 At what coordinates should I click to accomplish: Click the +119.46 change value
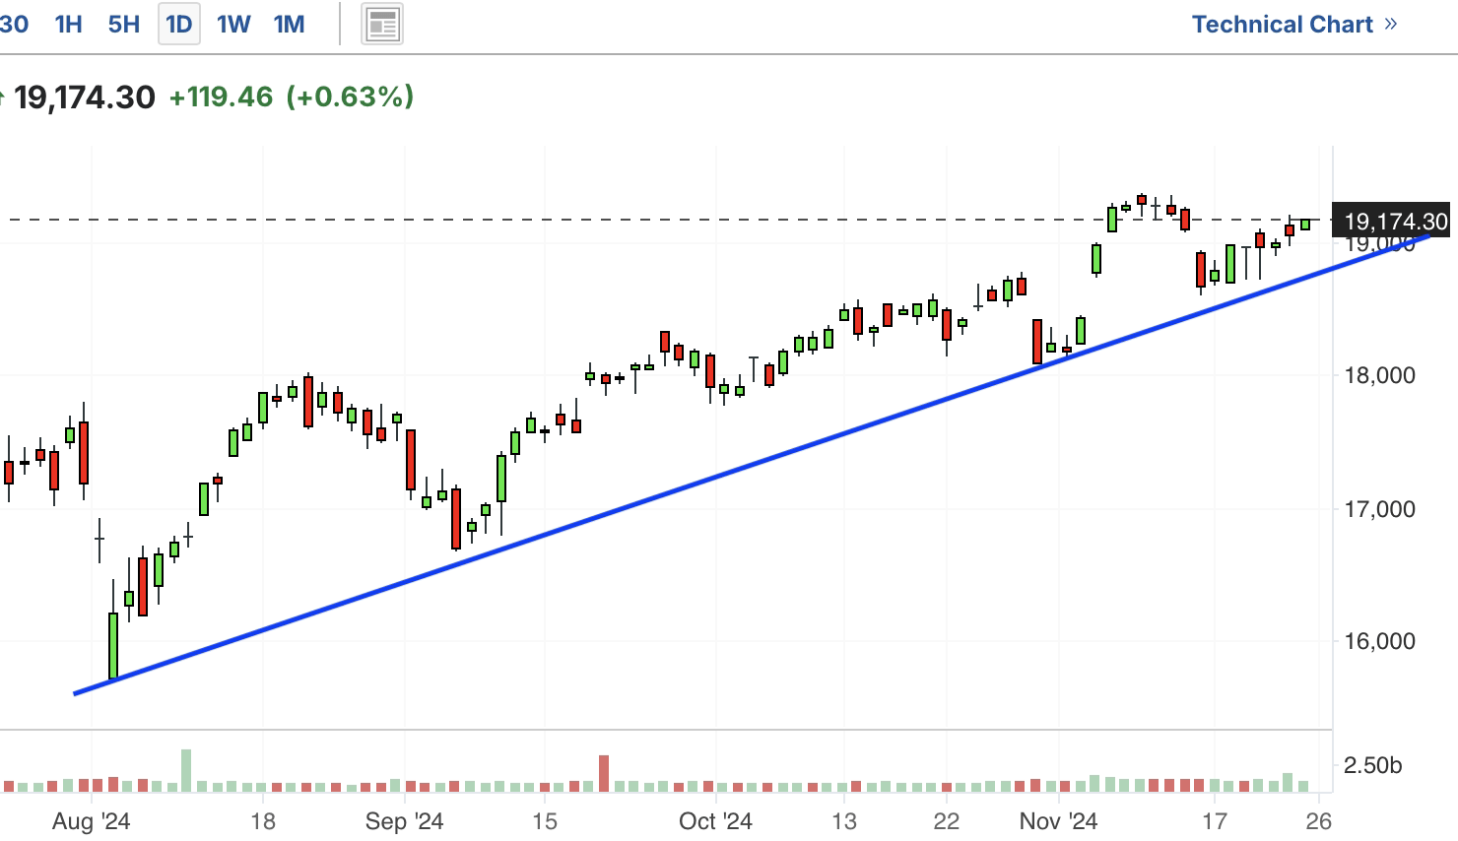(221, 97)
